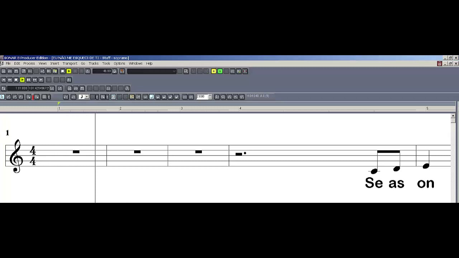The height and width of the screenshot is (258, 459).
Task: Click the transport Play button in second row
Action: pos(22,80)
